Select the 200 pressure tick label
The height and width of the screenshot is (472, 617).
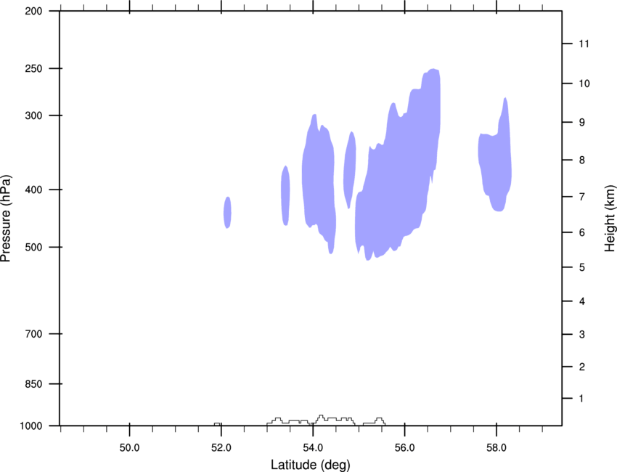33,11
